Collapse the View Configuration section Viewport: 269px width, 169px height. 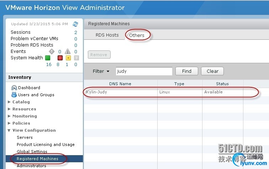9,130
